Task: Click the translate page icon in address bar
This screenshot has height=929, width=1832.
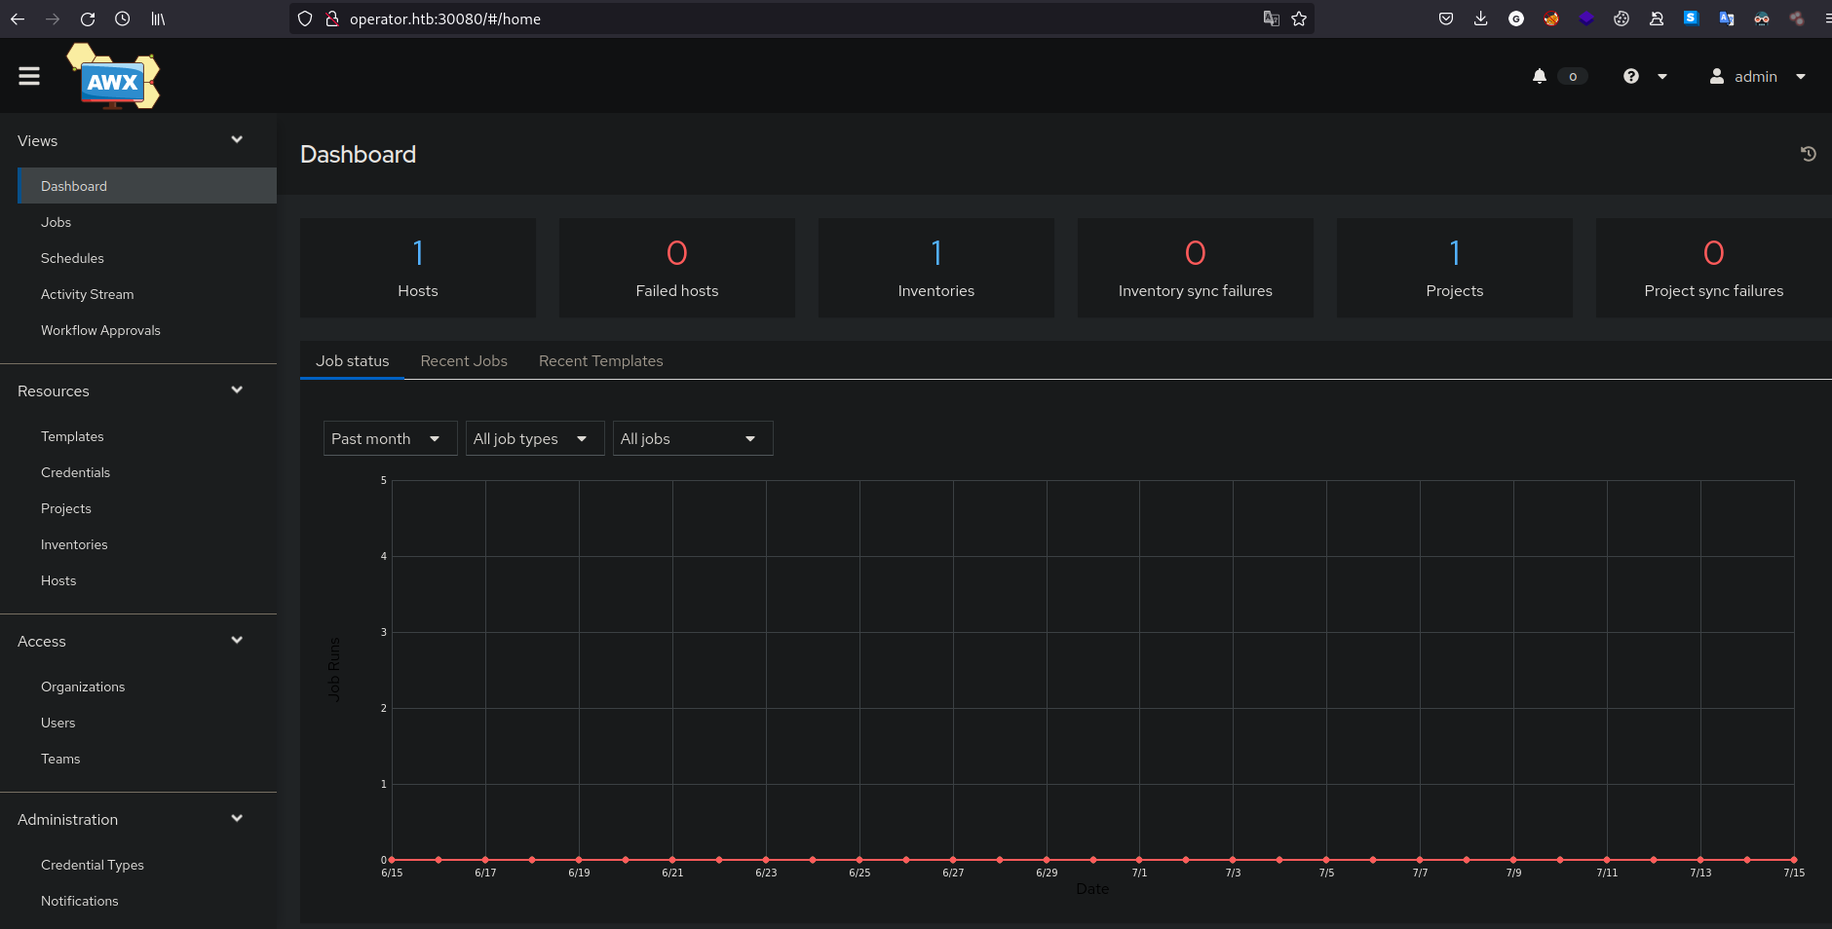Action: (1272, 19)
